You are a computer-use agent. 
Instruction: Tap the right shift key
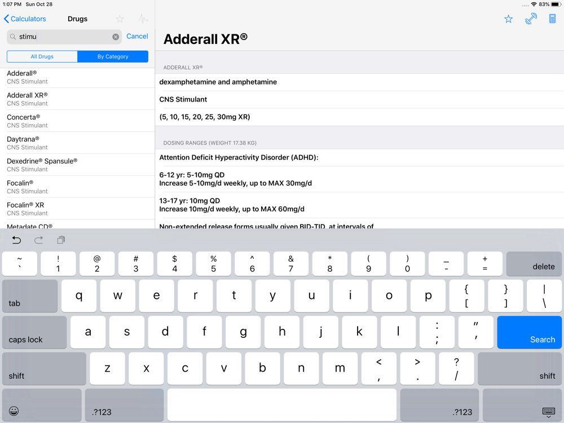520,369
